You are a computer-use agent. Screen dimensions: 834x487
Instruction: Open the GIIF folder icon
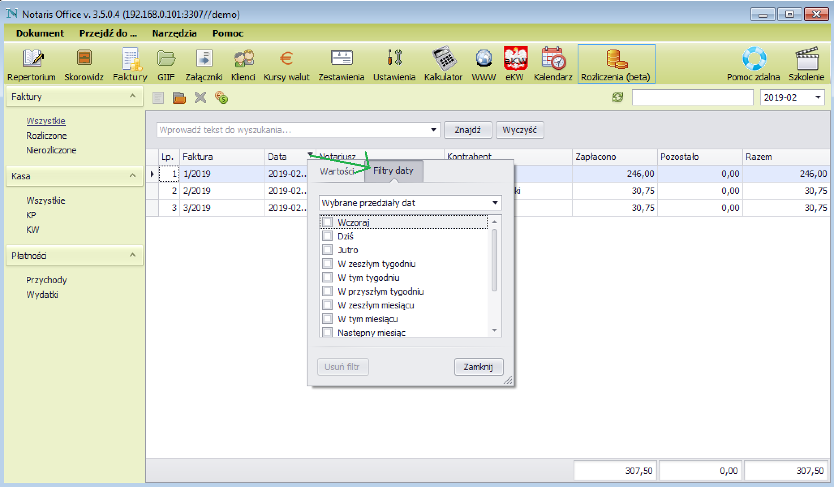166,64
